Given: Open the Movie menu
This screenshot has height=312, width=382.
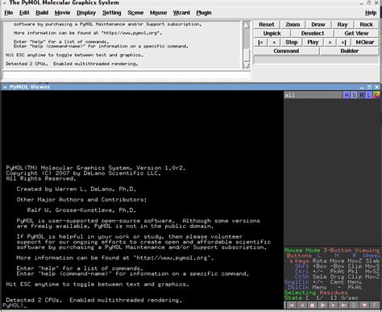Looking at the screenshot, I should (62, 13).
